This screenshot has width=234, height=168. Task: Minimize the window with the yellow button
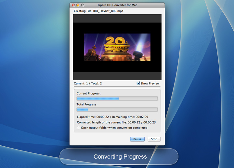click(x=78, y=5)
